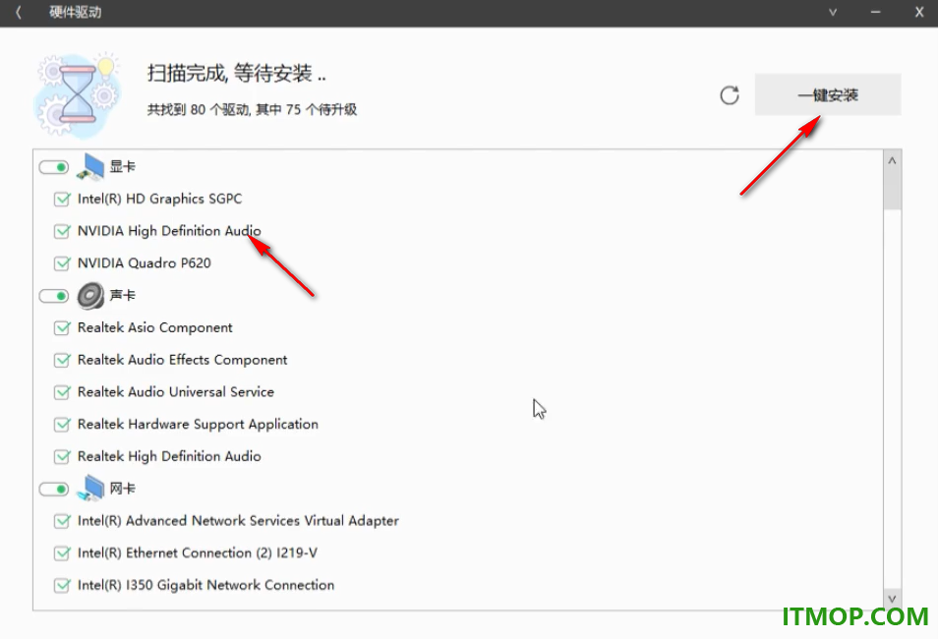Screen dimensions: 938x639
Task: Uncheck Realtek High Definition Audio
Action: pos(62,457)
